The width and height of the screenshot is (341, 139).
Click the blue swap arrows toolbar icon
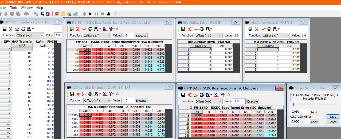[x=42, y=14]
